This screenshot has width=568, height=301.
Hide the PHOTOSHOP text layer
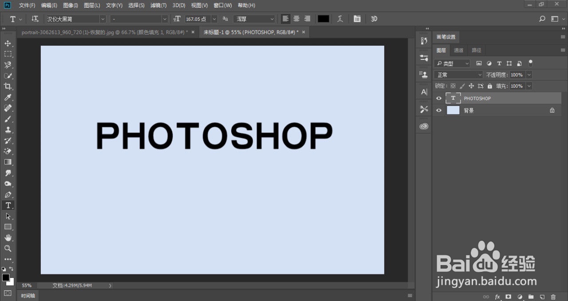coord(439,98)
